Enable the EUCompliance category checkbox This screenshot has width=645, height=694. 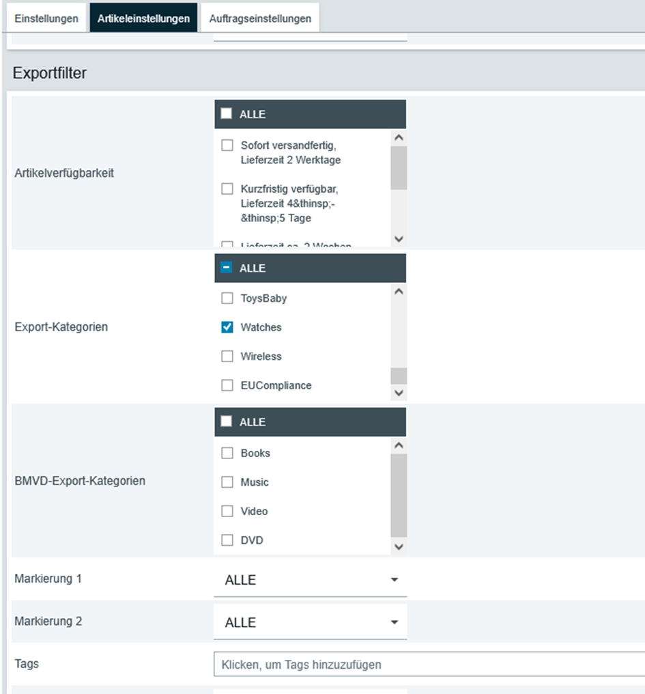(x=227, y=386)
